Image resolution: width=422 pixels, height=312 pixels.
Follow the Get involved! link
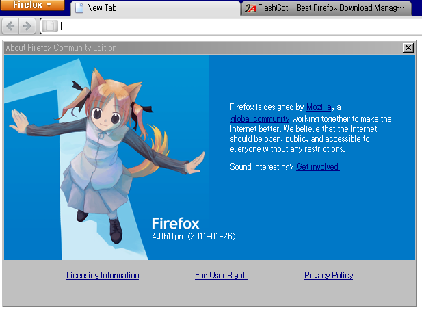point(318,167)
